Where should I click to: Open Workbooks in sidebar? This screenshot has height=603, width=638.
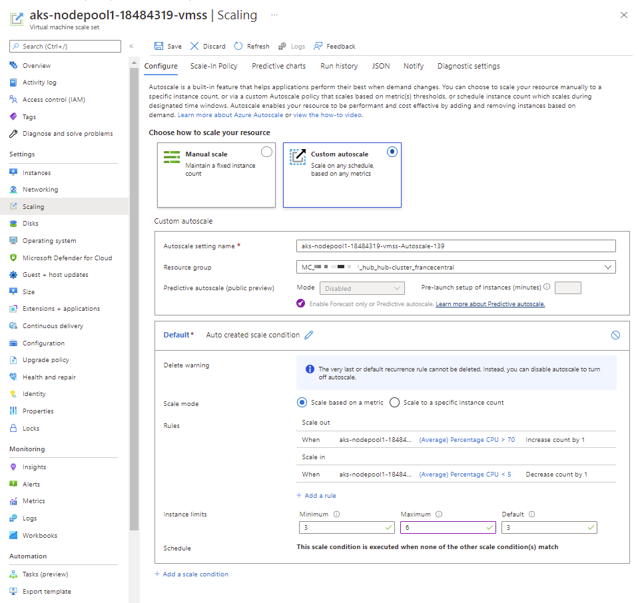pyautogui.click(x=33, y=536)
